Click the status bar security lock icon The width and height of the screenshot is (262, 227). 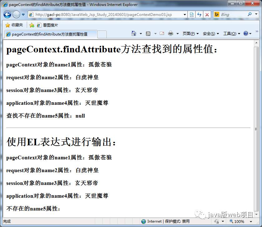pyautogui.click(x=217, y=222)
